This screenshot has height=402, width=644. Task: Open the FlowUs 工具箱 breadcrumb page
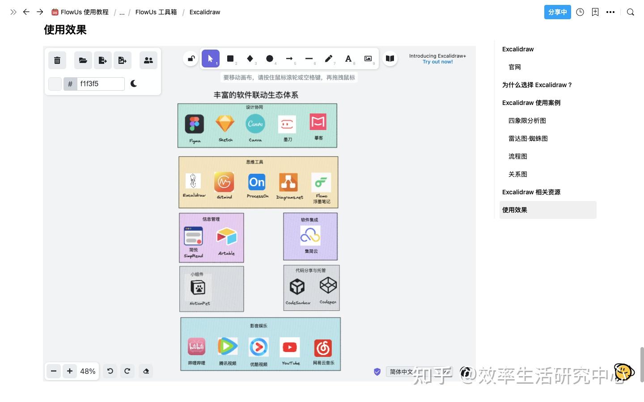[x=156, y=12]
